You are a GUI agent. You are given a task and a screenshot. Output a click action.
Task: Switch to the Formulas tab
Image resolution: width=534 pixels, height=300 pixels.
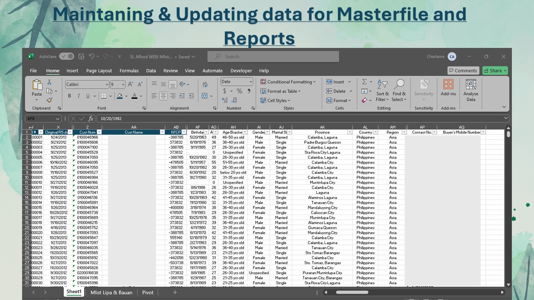click(129, 71)
